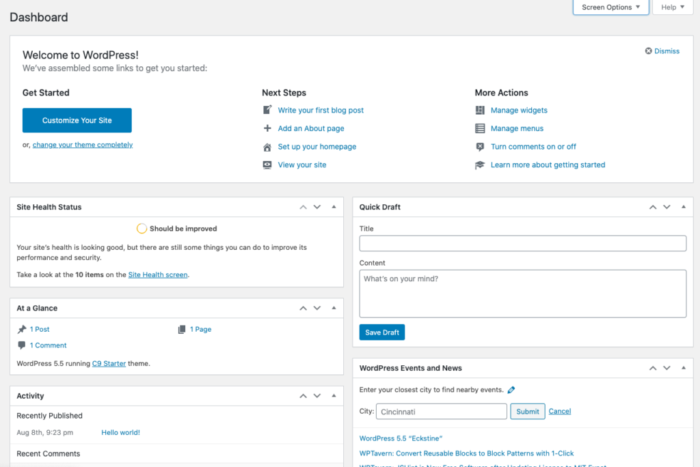The width and height of the screenshot is (700, 467).
Task: Move Activity panel down
Action: [x=317, y=396]
